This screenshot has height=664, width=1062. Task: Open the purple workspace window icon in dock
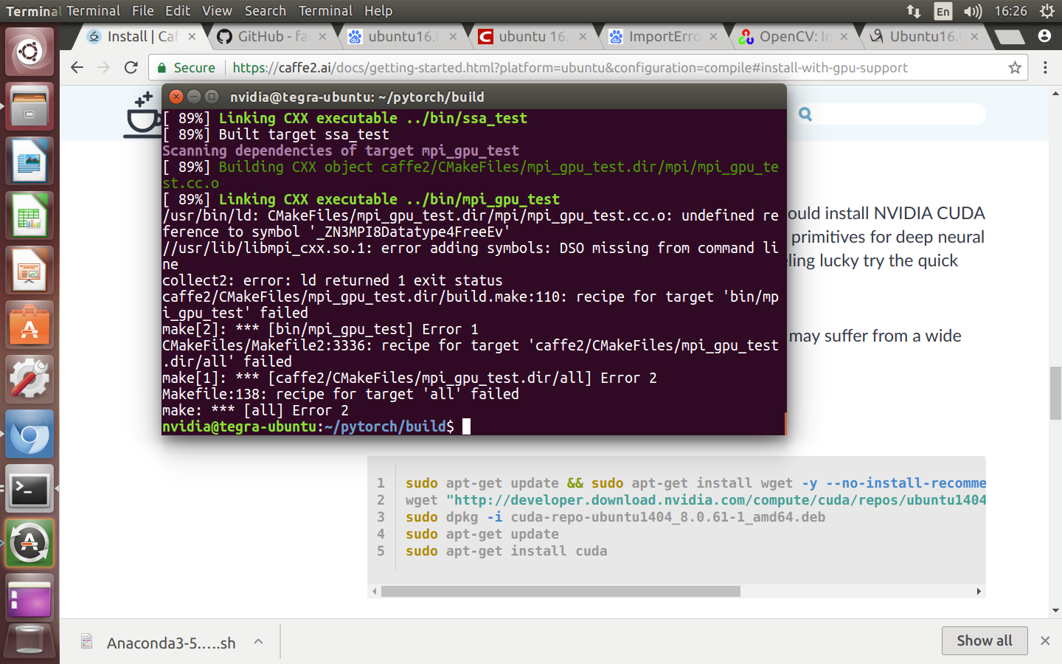click(x=29, y=598)
